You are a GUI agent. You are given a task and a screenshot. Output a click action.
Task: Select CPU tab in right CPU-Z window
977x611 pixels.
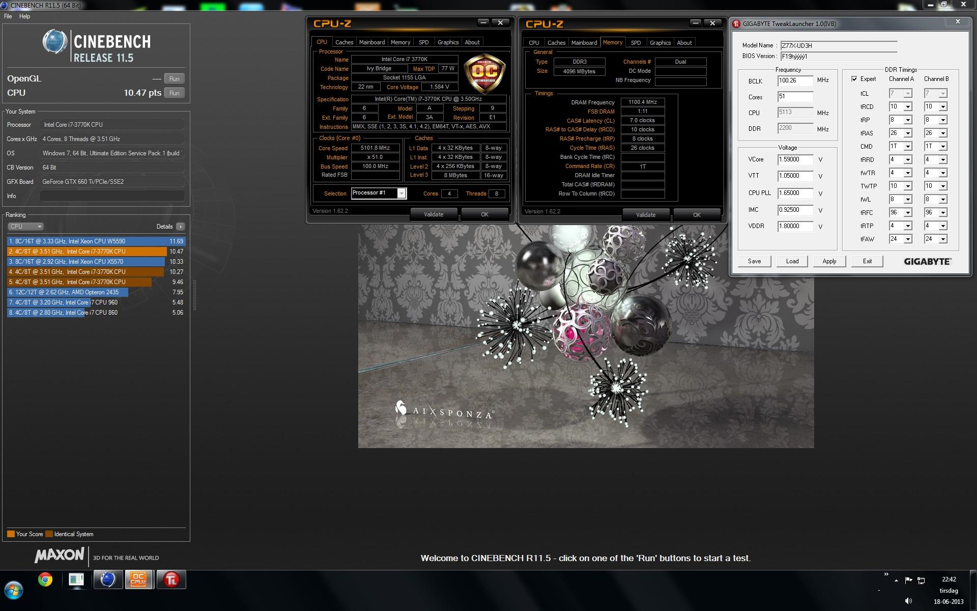tap(534, 43)
